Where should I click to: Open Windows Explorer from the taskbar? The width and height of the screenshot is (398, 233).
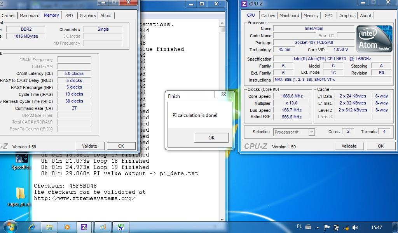[49, 227]
